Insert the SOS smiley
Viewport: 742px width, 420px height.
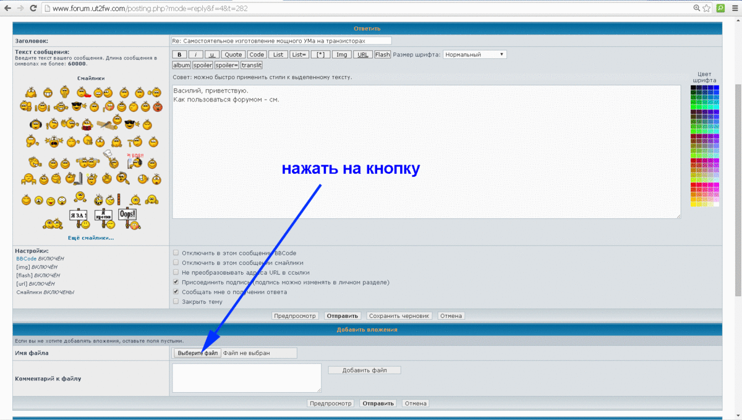pyautogui.click(x=134, y=160)
